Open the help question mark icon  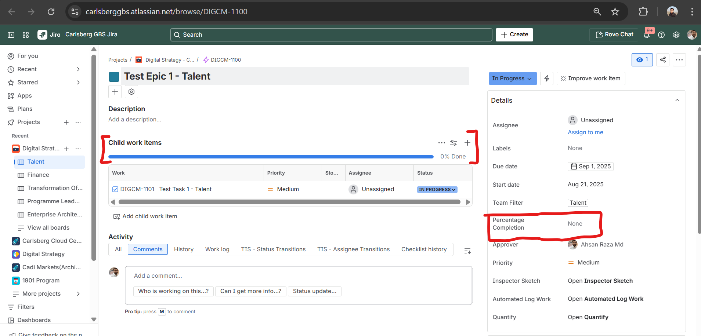[661, 35]
